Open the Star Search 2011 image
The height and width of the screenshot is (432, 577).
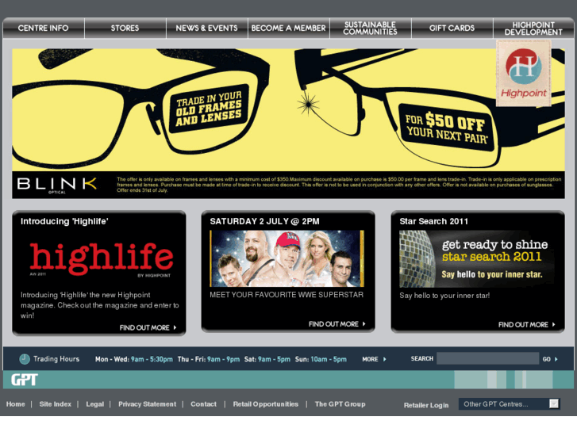(x=477, y=259)
